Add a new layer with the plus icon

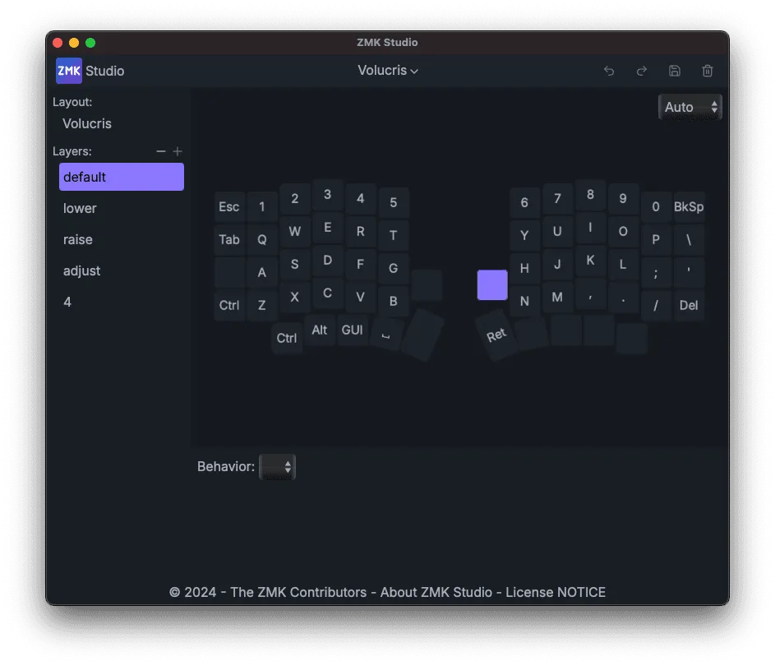tap(178, 151)
